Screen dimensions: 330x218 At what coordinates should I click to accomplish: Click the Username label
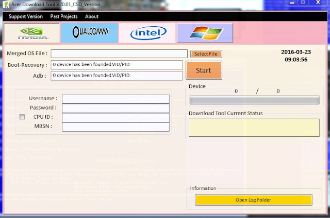point(43,98)
